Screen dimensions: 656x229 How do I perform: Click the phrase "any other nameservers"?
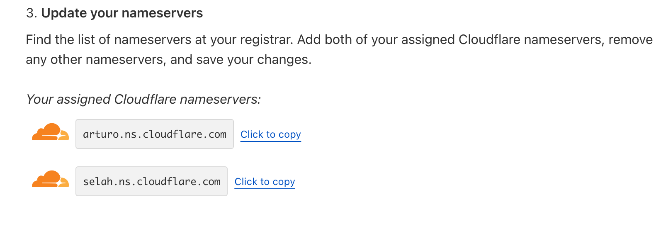(96, 60)
